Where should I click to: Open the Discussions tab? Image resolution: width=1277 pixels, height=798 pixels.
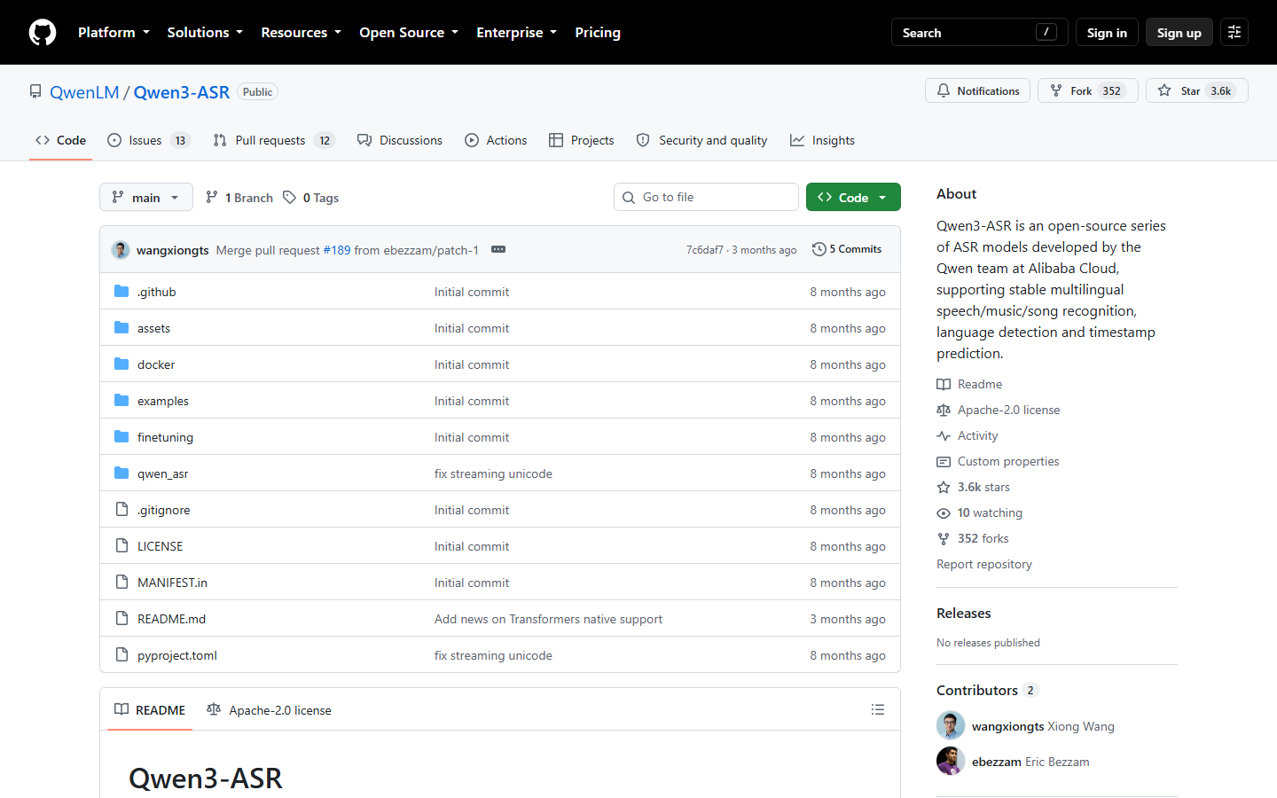point(400,140)
